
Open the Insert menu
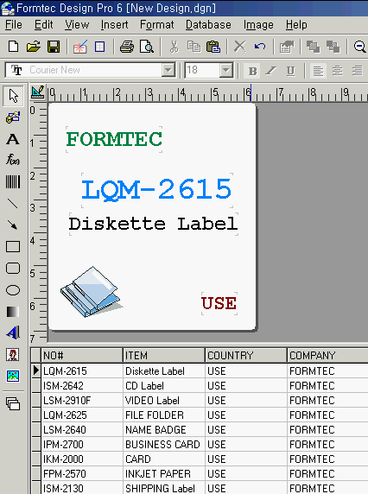pyautogui.click(x=114, y=24)
